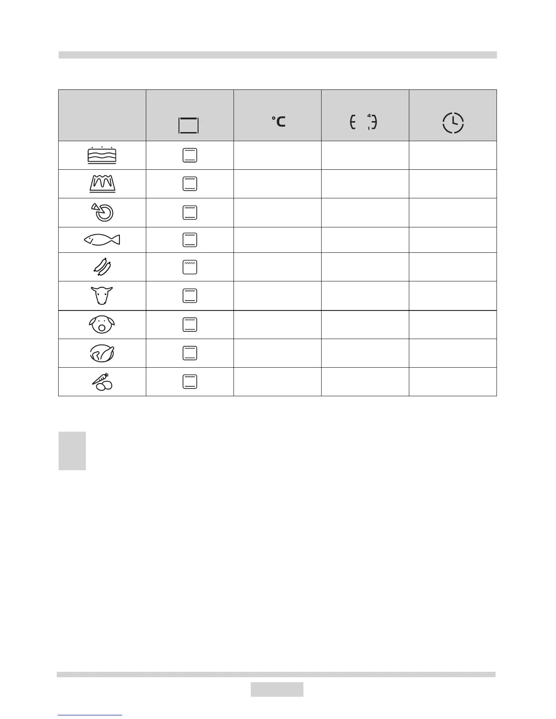Click the bundt cake mould icon
Screen dimensions: 556x719
click(102, 184)
